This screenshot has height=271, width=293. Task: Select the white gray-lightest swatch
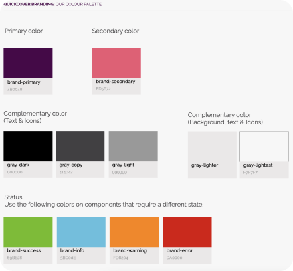(x=264, y=147)
